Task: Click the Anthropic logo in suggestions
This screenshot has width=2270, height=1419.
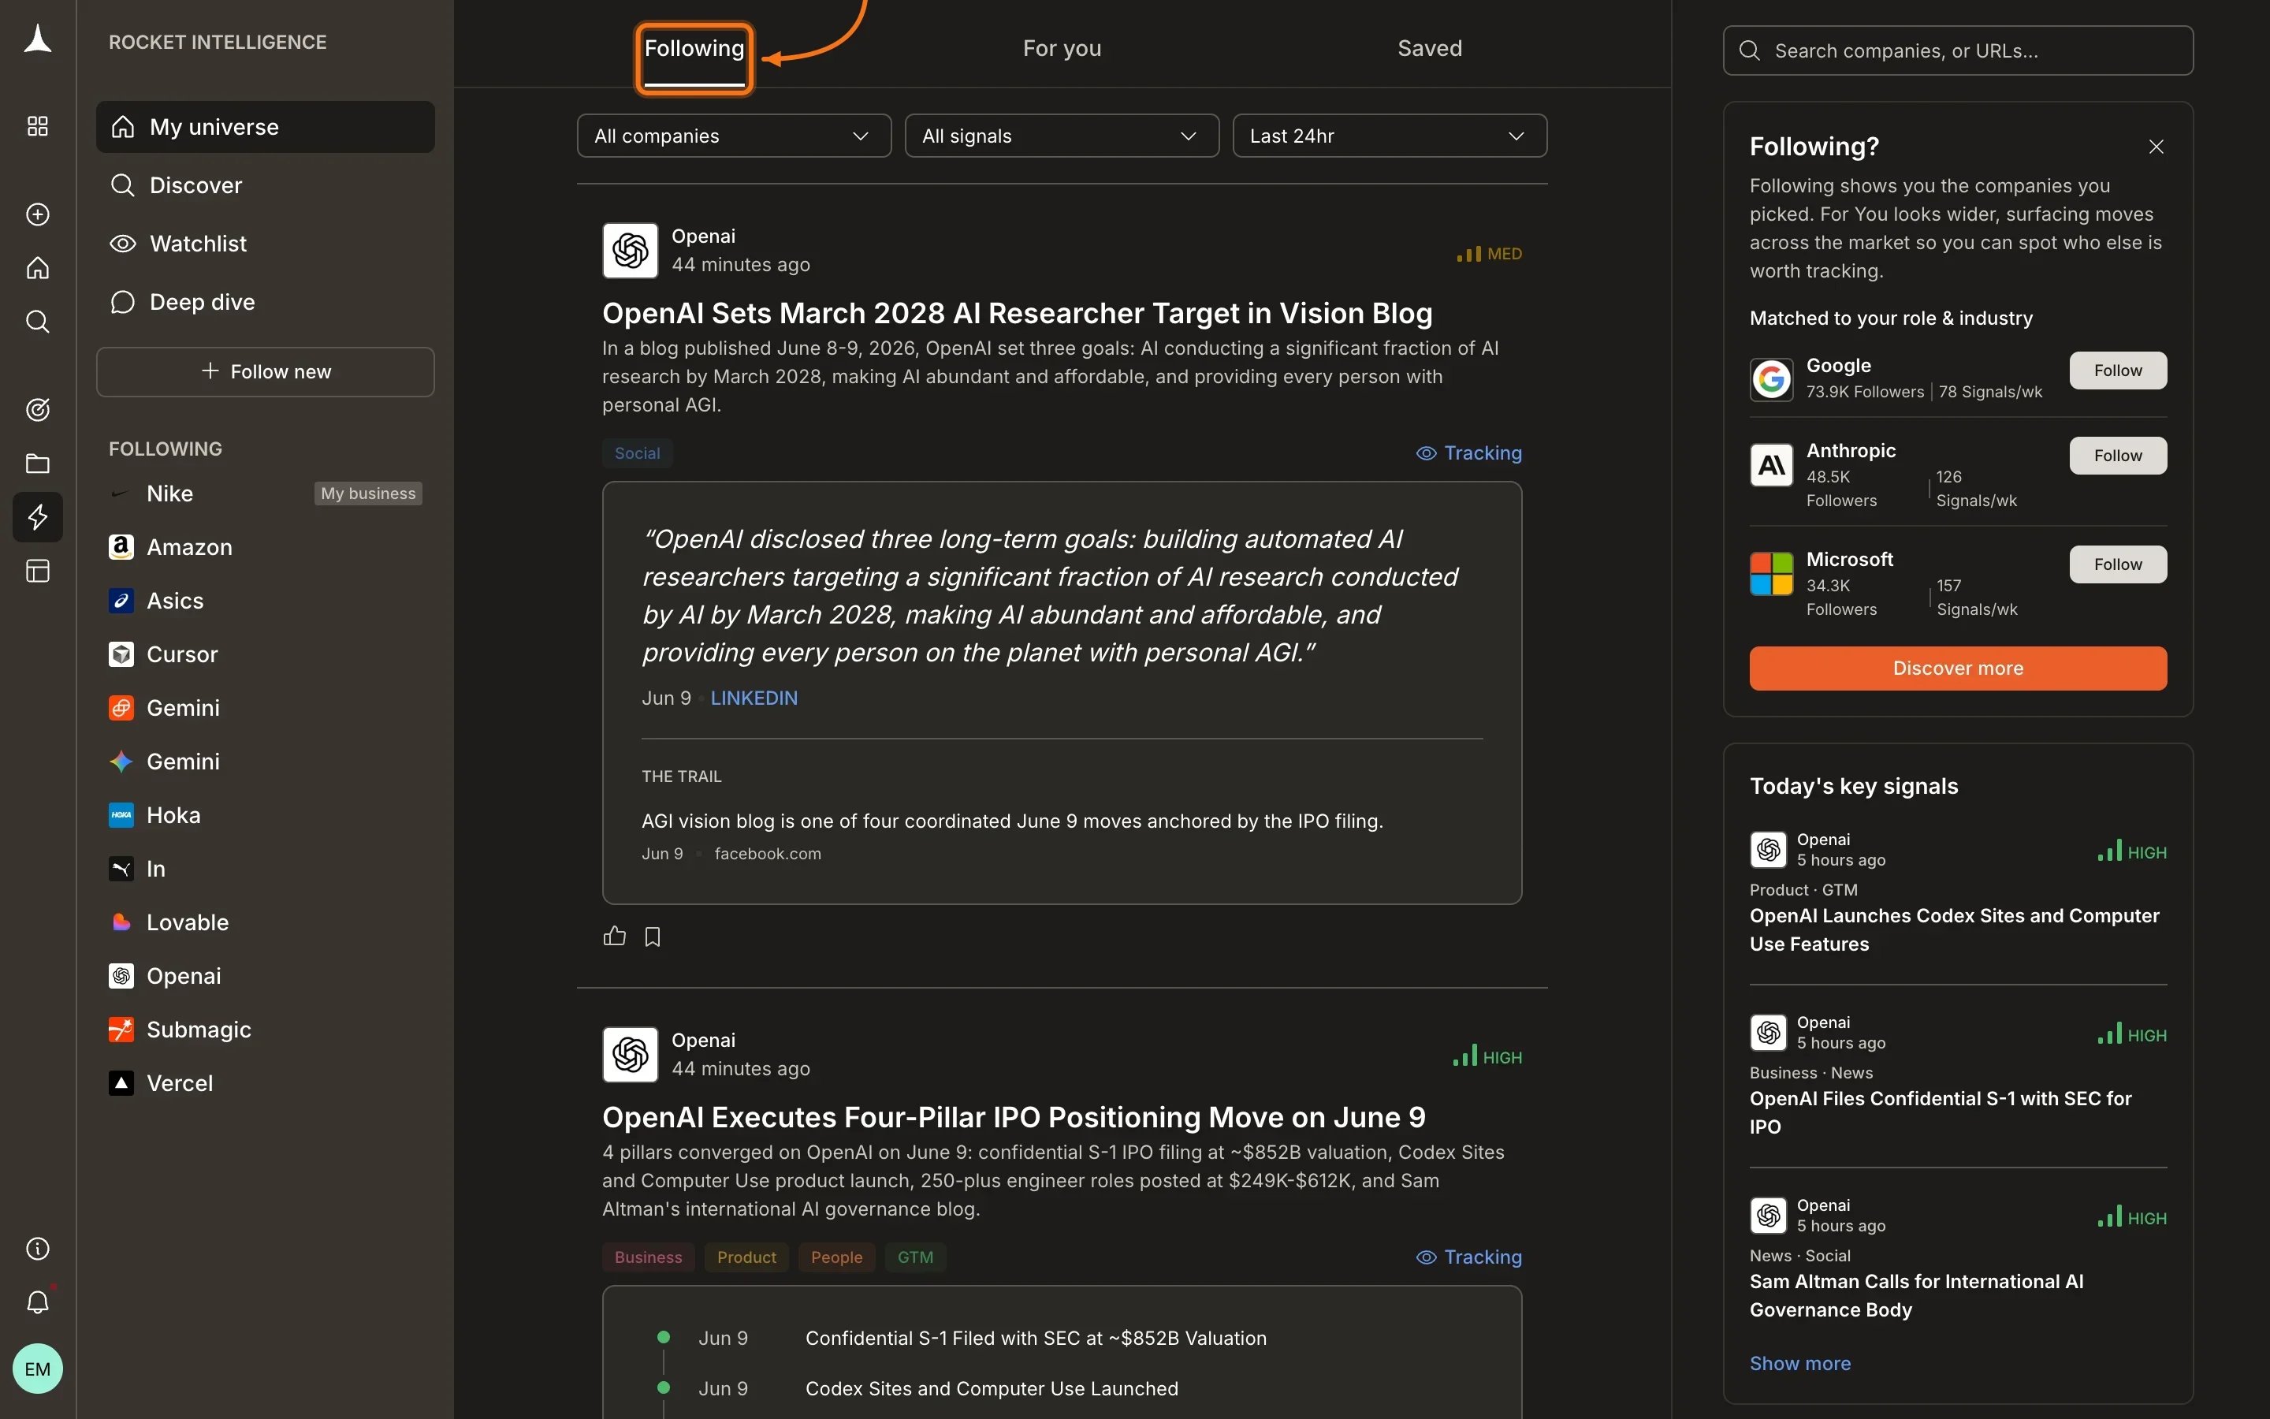Action: [x=1771, y=464]
